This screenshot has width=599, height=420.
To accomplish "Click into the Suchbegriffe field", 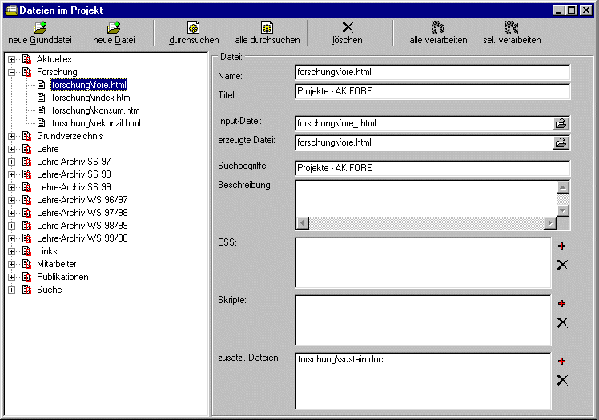I will (432, 168).
